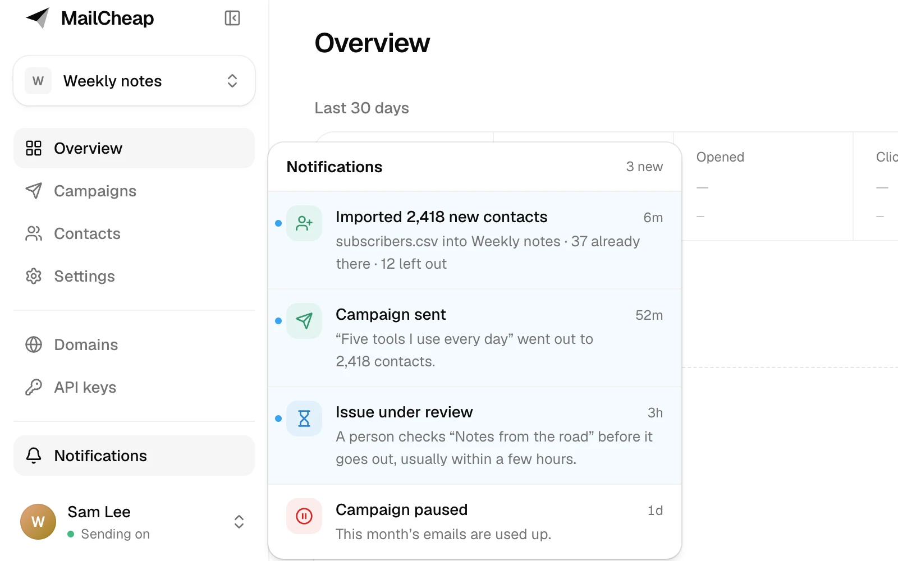
Task: Open the Issue under review notification
Action: [x=475, y=435]
